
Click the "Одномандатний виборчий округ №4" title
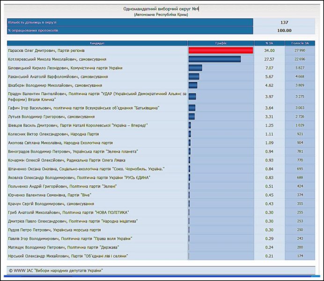pyautogui.click(x=161, y=9)
